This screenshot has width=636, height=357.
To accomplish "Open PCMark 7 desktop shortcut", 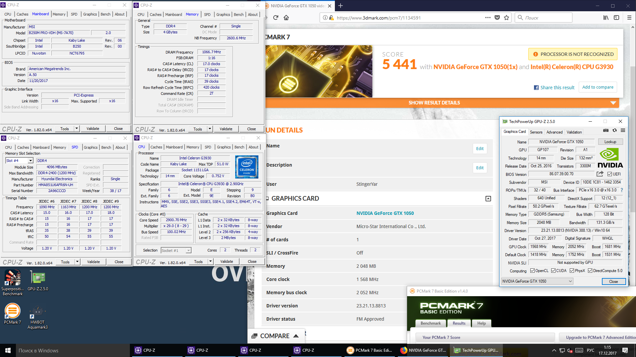I will [13, 314].
